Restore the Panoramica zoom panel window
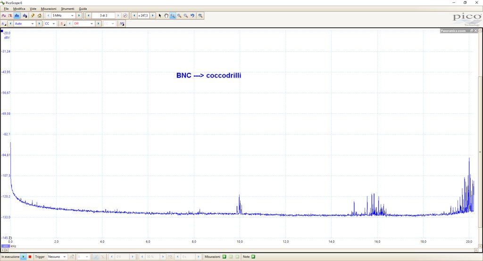Viewport: 483px width, 261px height. [x=471, y=31]
